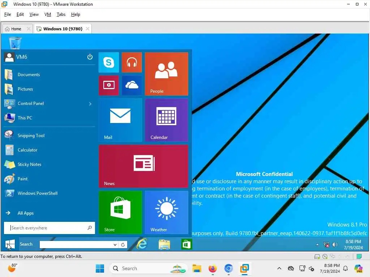This screenshot has width=370, height=277.
Task: Open the Music headphones tile
Action: point(132,62)
